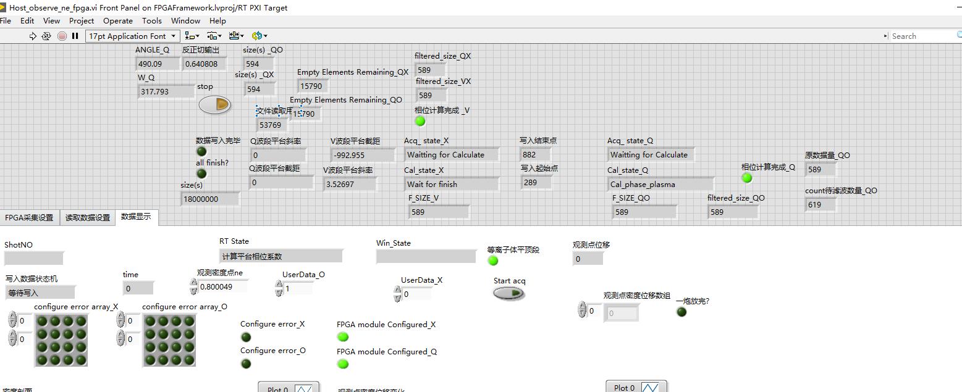
Task: Click the Search box
Action: tap(924, 36)
